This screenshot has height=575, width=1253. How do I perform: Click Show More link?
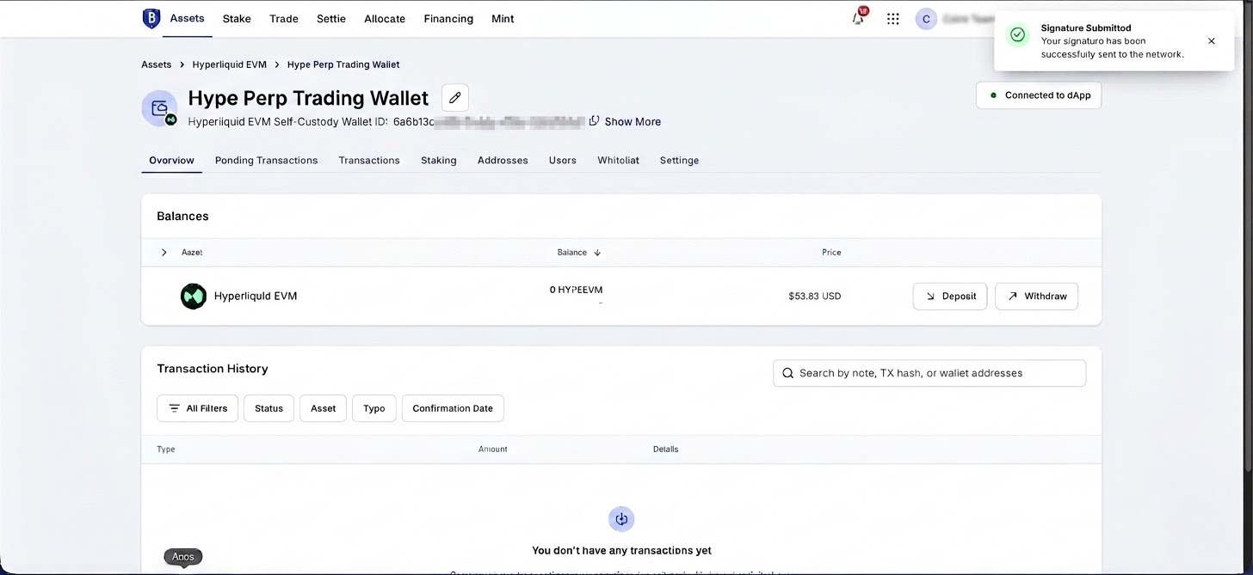coord(633,122)
